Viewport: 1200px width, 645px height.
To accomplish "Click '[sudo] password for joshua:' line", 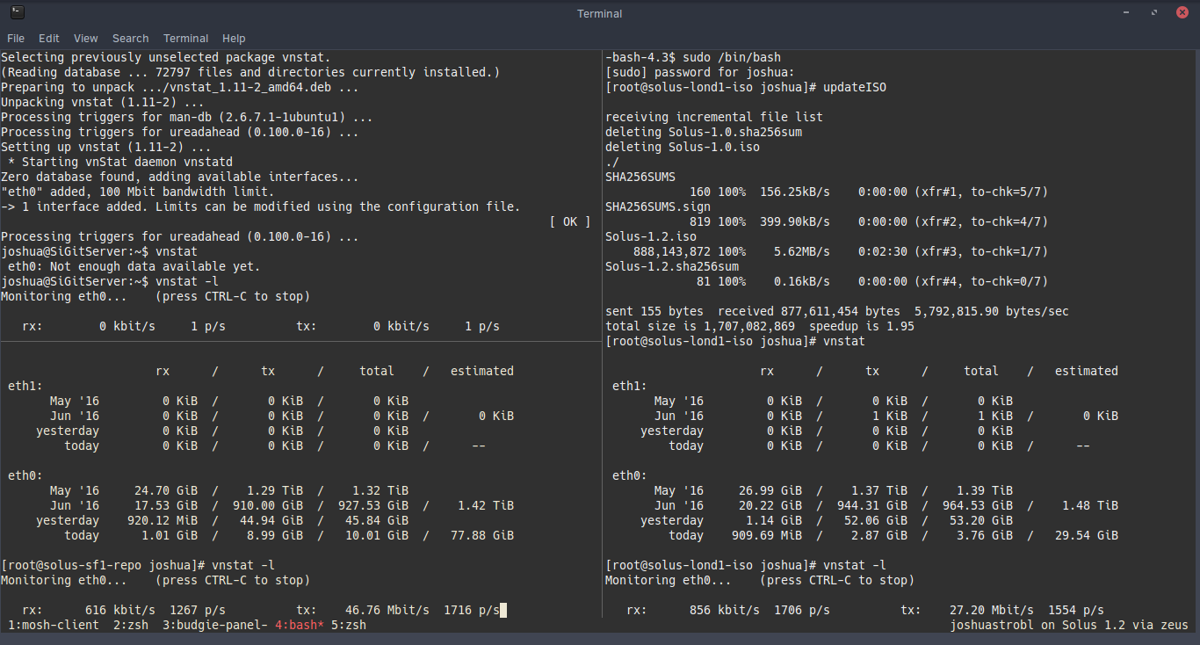I will point(700,72).
